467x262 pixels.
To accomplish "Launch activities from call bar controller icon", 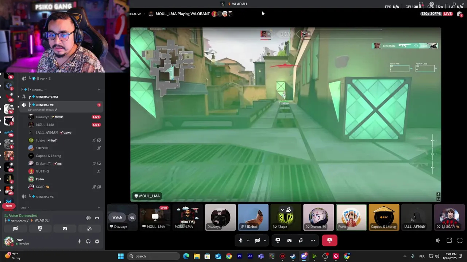I will click(x=289, y=240).
